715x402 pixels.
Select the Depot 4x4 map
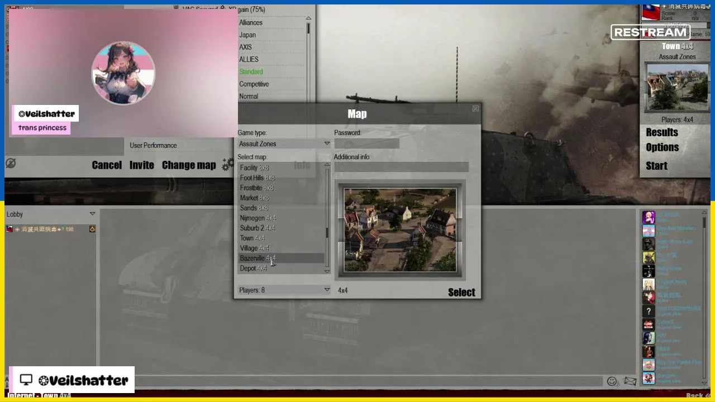[281, 268]
